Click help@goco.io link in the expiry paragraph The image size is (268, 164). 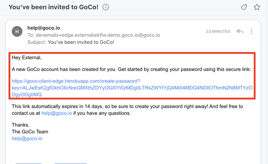pos(56,113)
